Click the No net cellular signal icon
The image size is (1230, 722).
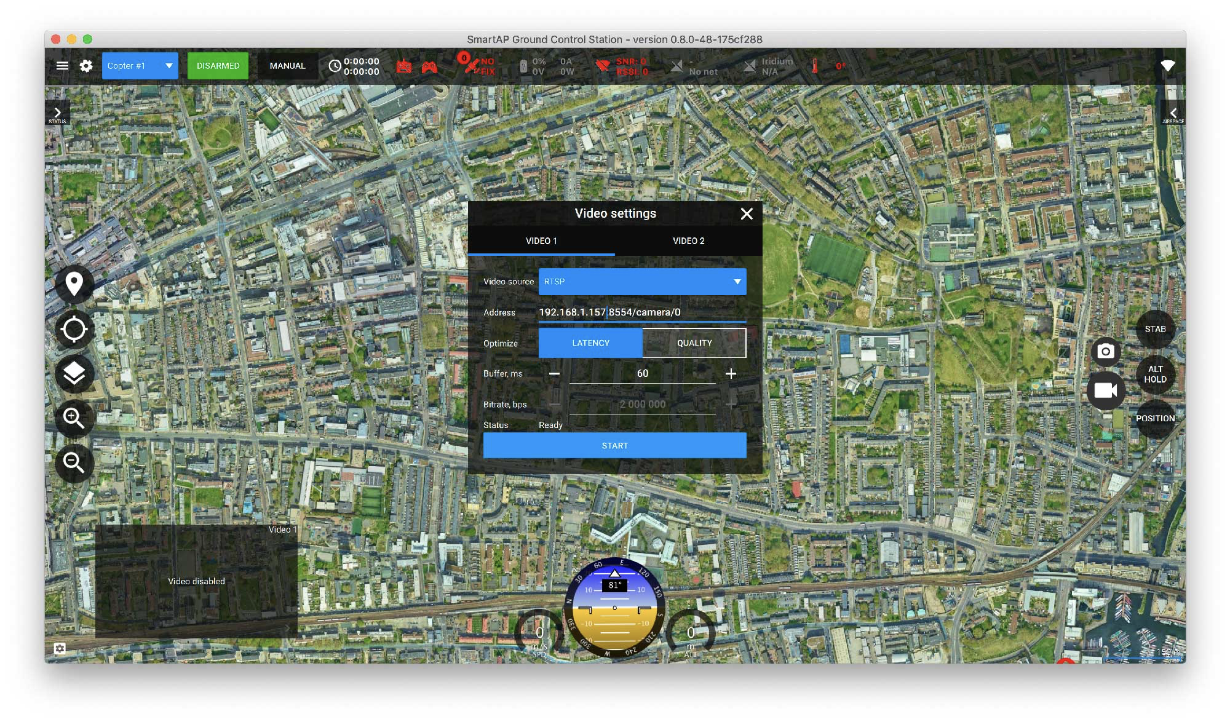[x=676, y=66]
